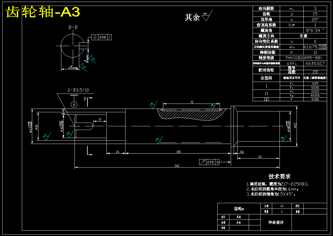Click the 72 dimension above hatched section

coord(192,102)
